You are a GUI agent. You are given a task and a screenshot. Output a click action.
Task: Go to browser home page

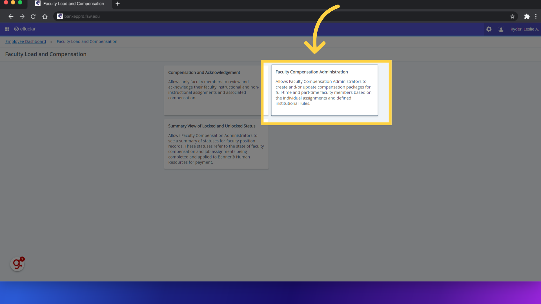(x=45, y=16)
